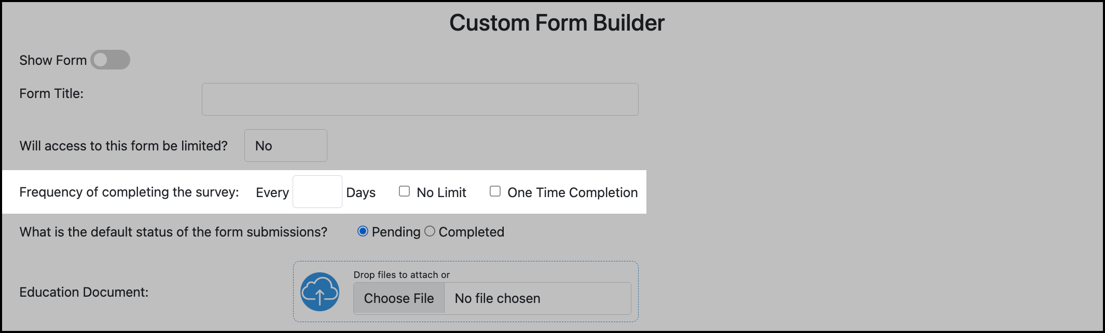Toggle the Show Form switch
Screen dimensions: 1105x333
110,60
